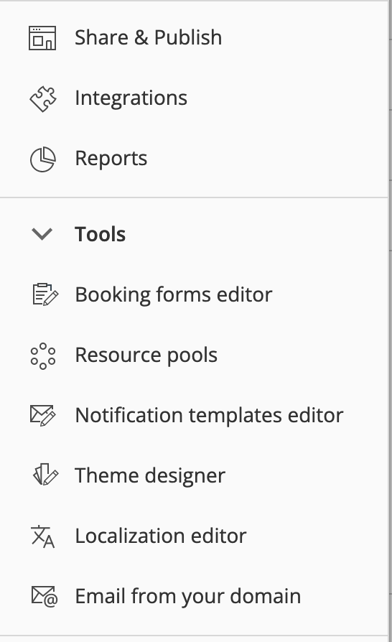The image size is (392, 642).
Task: Click the Localization editor translate icon
Action: pyautogui.click(x=43, y=536)
